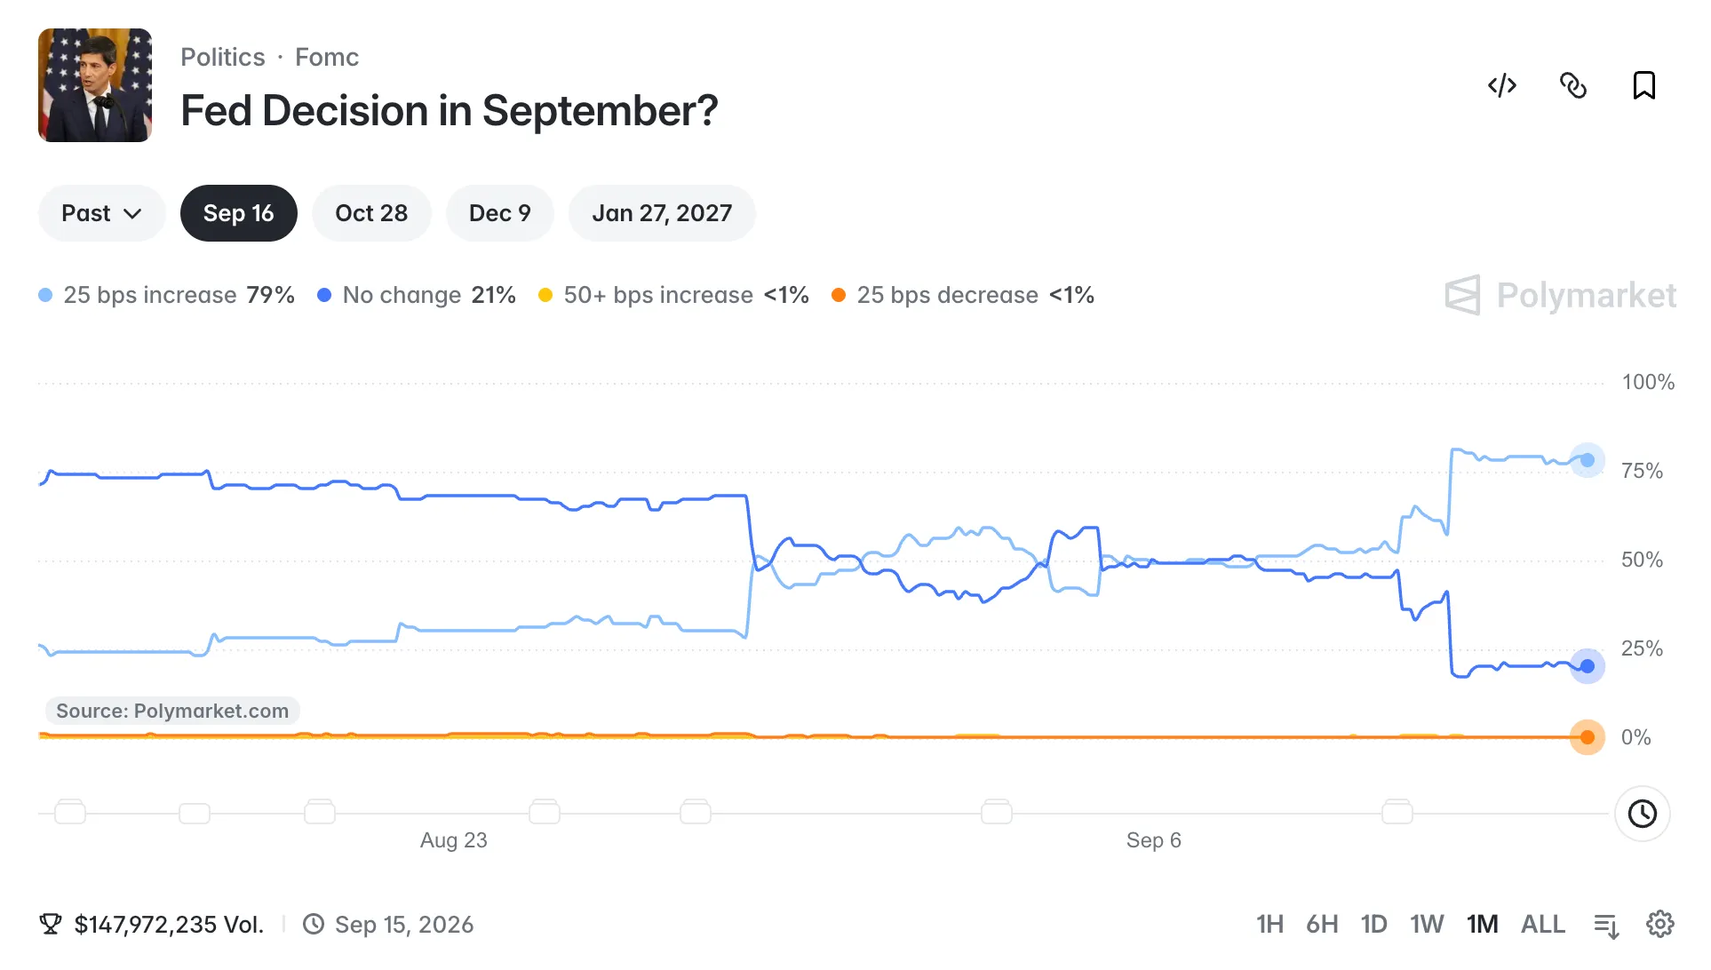Select the Oct 28 meeting tab
Screen dimensions: 1711x970
[371, 213]
